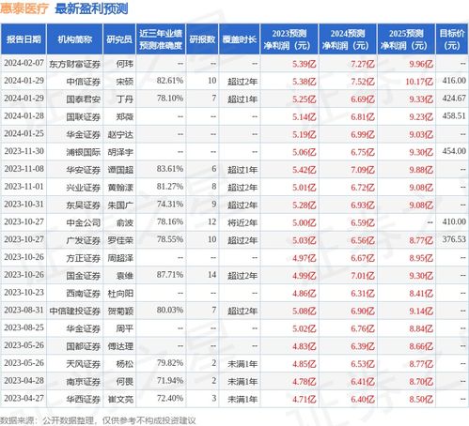Click accuracy value 80.03%
Image resolution: width=469 pixels, height=426 pixels.
(170, 311)
